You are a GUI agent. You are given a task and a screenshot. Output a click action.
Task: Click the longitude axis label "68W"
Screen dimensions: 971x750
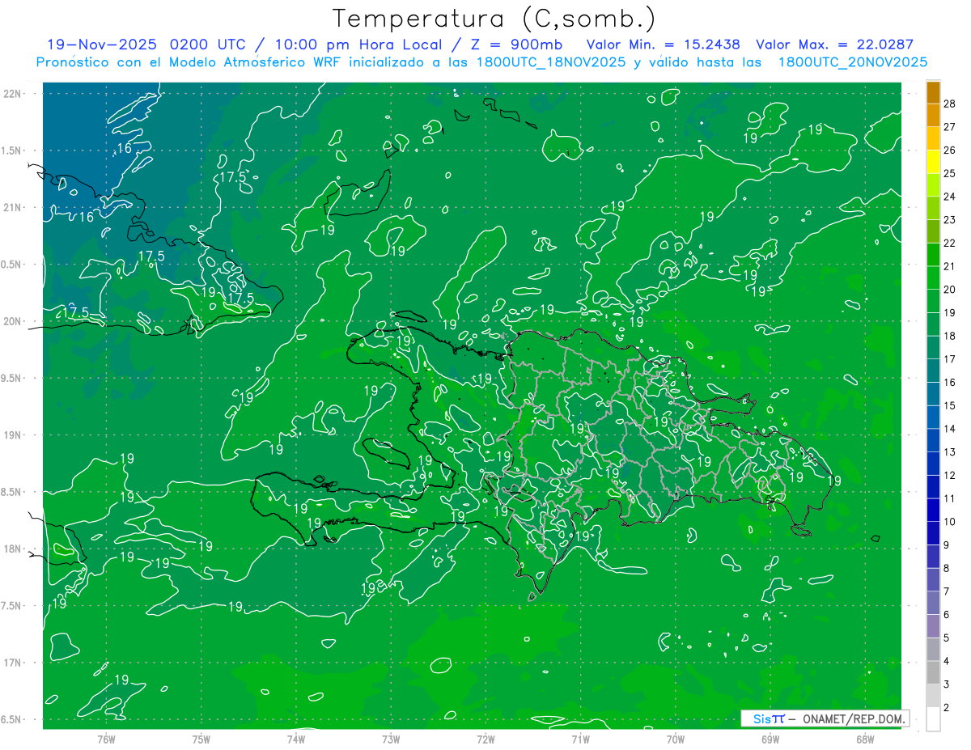[x=865, y=739]
